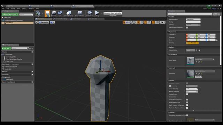Add a new Event Dispatcher with plus icon
223x125 pixels.
coord(32,82)
